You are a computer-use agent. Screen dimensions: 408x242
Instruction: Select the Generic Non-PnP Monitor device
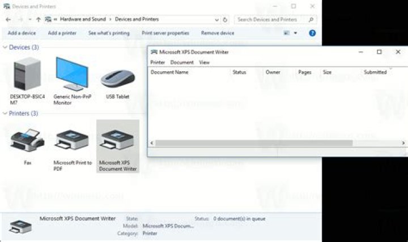point(71,74)
